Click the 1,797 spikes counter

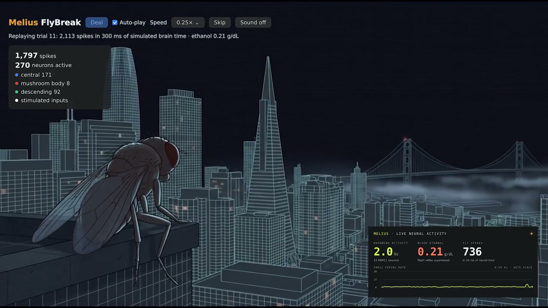pyautogui.click(x=36, y=56)
